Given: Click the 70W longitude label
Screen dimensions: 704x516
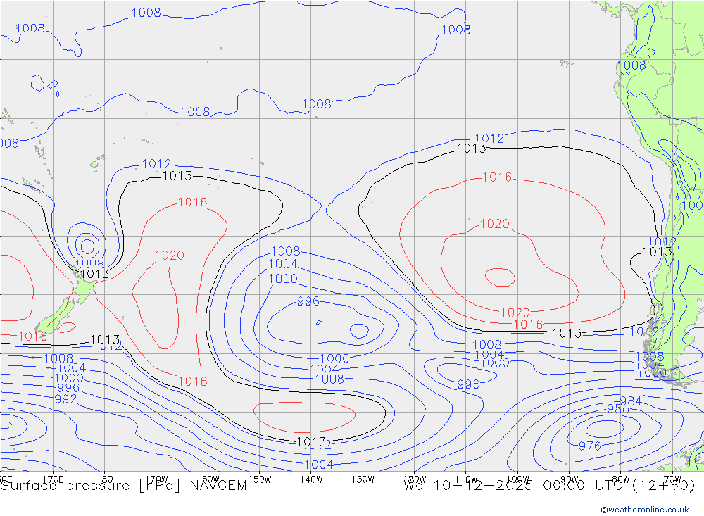Looking at the screenshot, I should [x=672, y=479].
